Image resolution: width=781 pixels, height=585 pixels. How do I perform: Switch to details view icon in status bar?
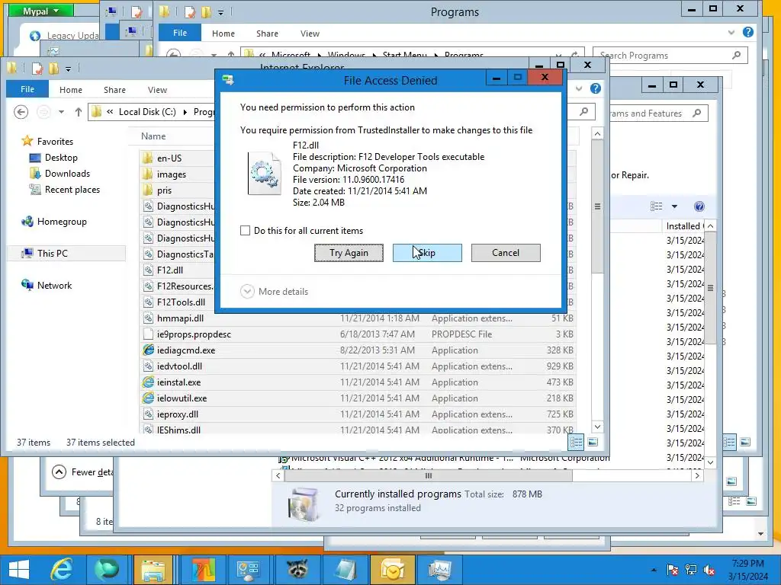tap(577, 442)
